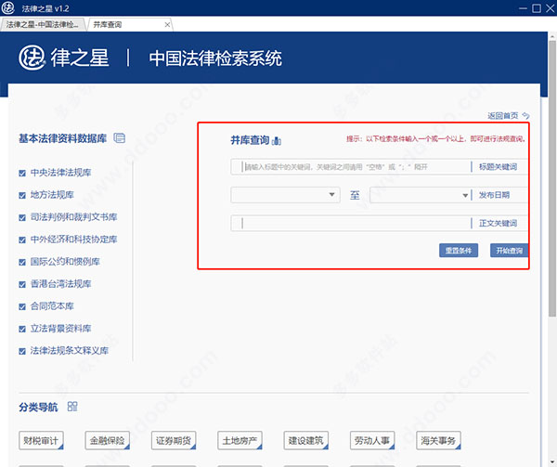Disable 国际公约和惯例库 checkbox

pyautogui.click(x=22, y=262)
